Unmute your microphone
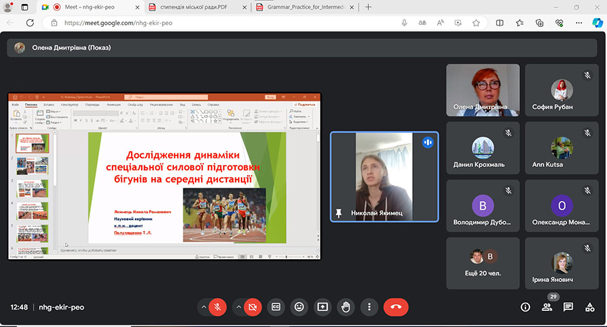 218,307
